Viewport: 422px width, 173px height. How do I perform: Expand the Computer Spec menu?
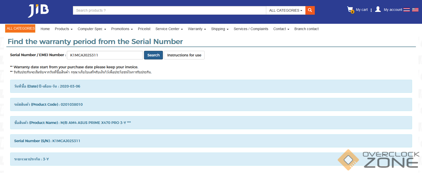tap(92, 29)
